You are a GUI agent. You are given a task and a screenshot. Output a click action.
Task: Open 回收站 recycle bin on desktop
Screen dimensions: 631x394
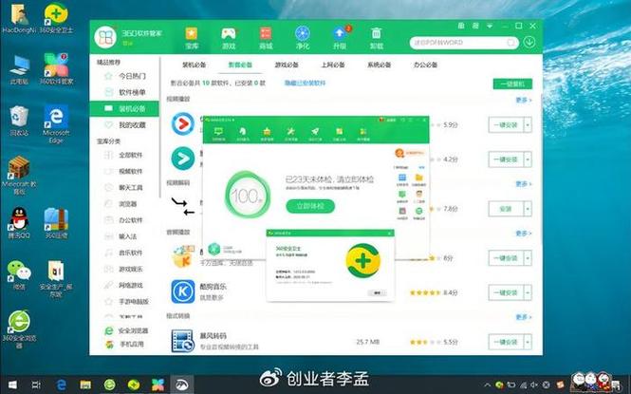[19, 121]
